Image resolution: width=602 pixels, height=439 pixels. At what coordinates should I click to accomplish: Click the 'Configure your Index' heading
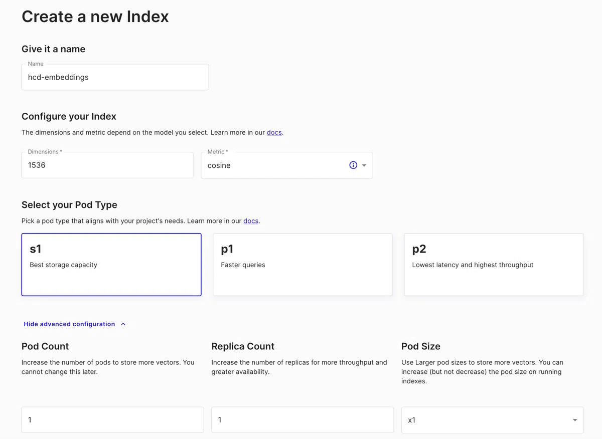coord(69,116)
